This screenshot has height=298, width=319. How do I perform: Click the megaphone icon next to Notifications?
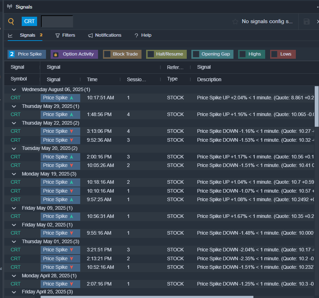[91, 35]
